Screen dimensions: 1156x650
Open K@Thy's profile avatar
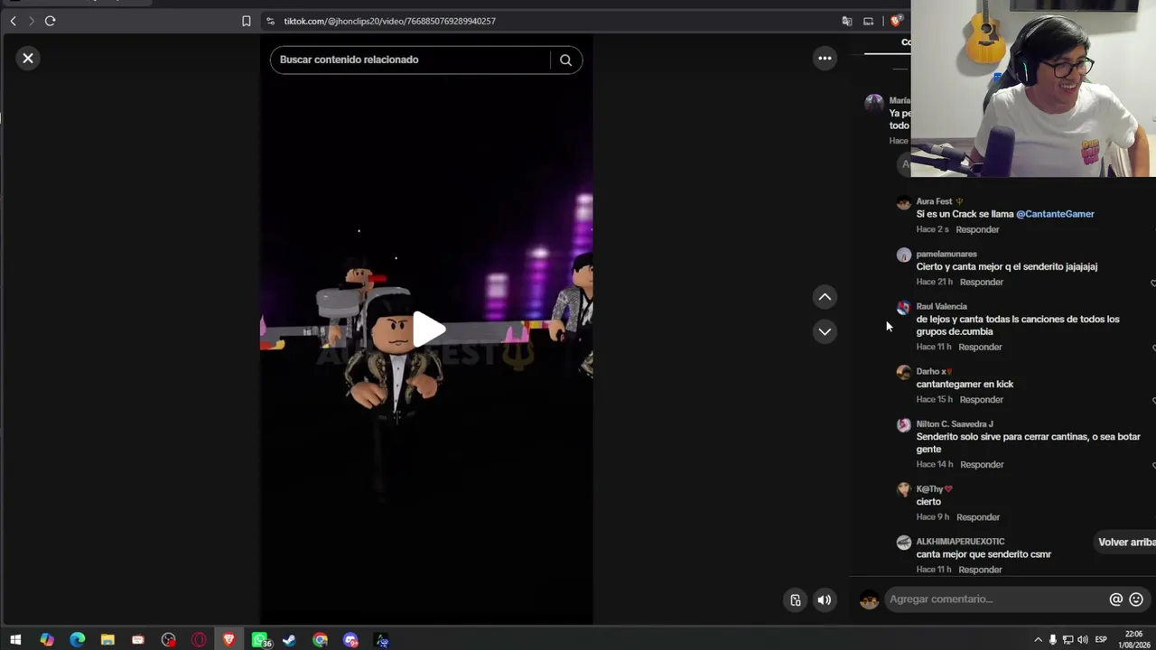903,490
